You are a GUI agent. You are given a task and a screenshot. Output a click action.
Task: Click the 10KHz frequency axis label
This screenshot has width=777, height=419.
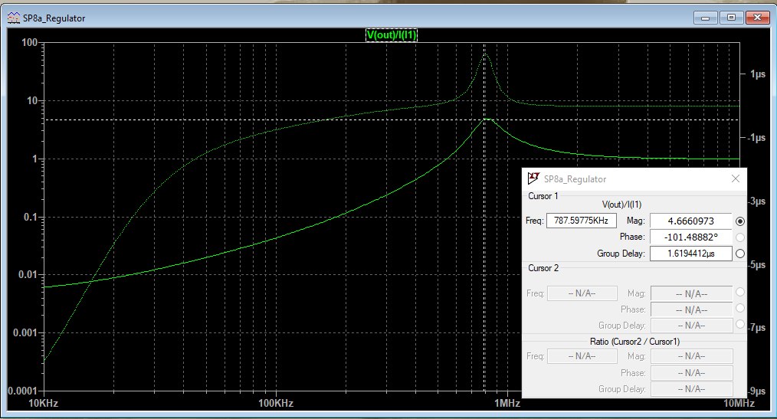pyautogui.click(x=43, y=403)
